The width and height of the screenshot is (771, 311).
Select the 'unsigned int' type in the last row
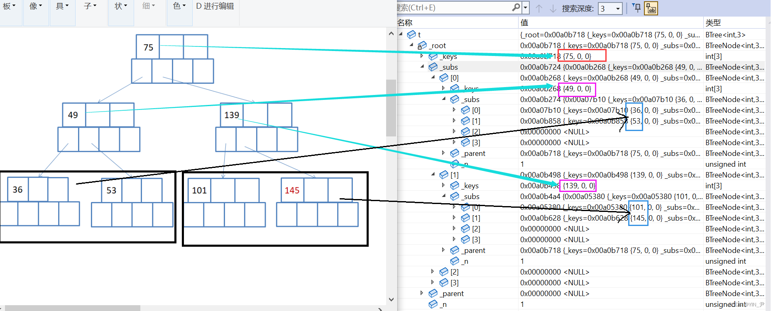pyautogui.click(x=726, y=304)
